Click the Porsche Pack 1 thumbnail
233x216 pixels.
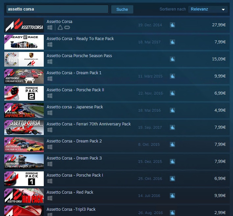pyautogui.click(x=24, y=179)
